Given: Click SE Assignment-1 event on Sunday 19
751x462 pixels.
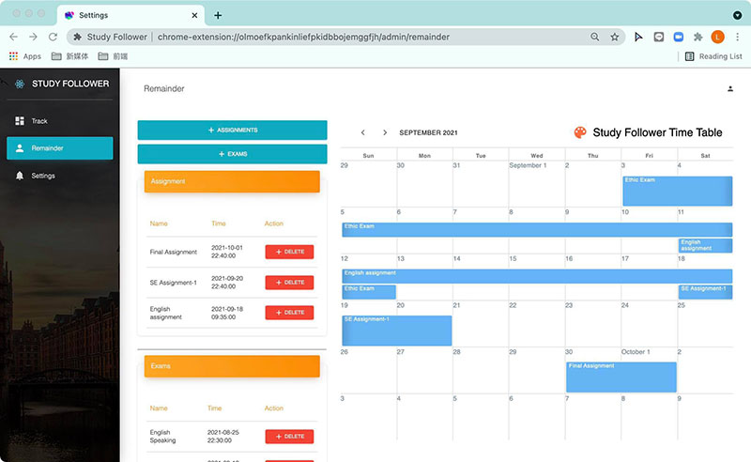Looking at the screenshot, I should (396, 331).
